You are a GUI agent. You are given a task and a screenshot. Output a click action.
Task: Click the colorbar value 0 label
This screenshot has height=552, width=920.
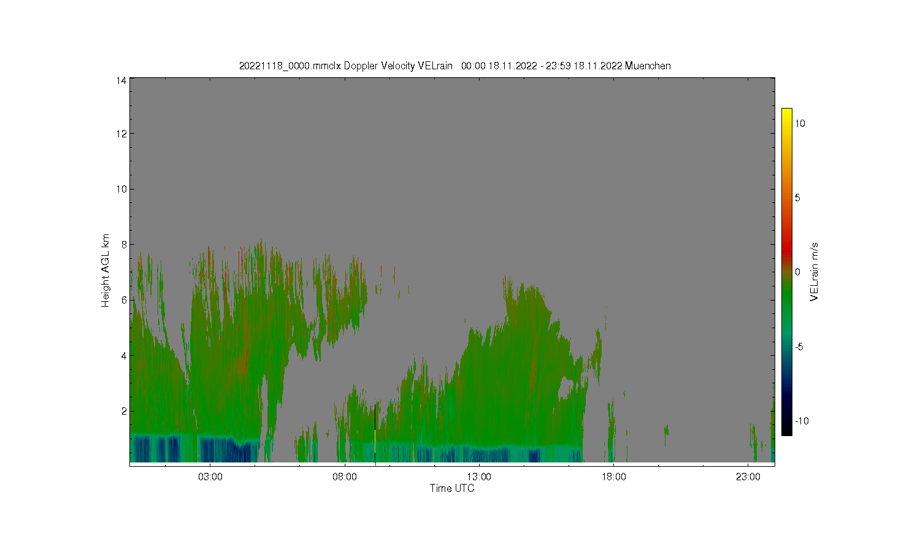point(798,272)
